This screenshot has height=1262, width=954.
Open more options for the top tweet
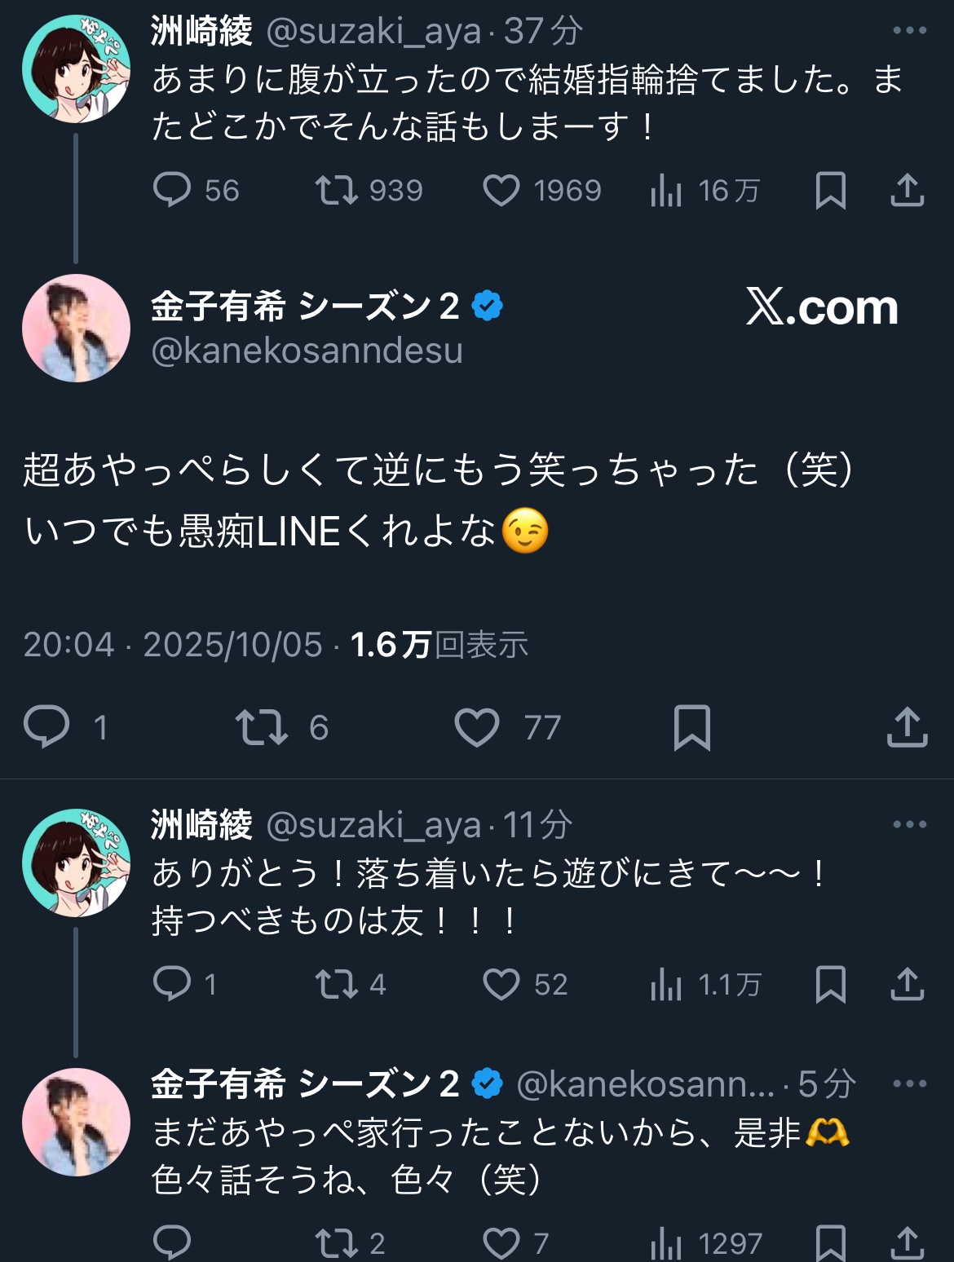click(x=909, y=31)
